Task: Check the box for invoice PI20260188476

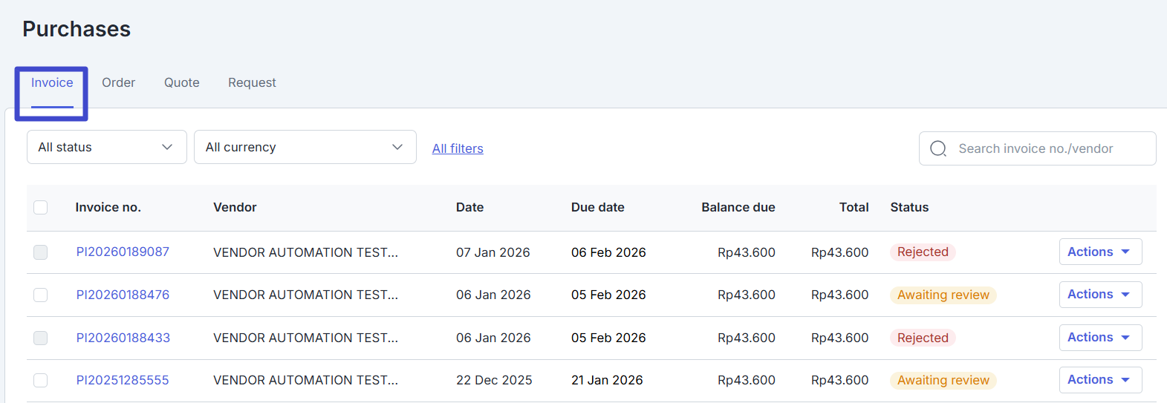Action: (x=41, y=295)
